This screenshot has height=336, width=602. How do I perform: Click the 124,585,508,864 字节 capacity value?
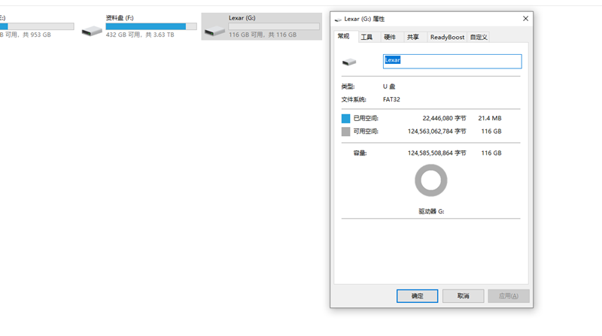coord(437,153)
